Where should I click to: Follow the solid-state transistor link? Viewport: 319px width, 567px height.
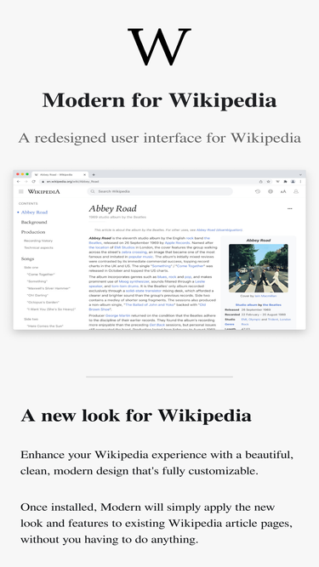(x=144, y=291)
